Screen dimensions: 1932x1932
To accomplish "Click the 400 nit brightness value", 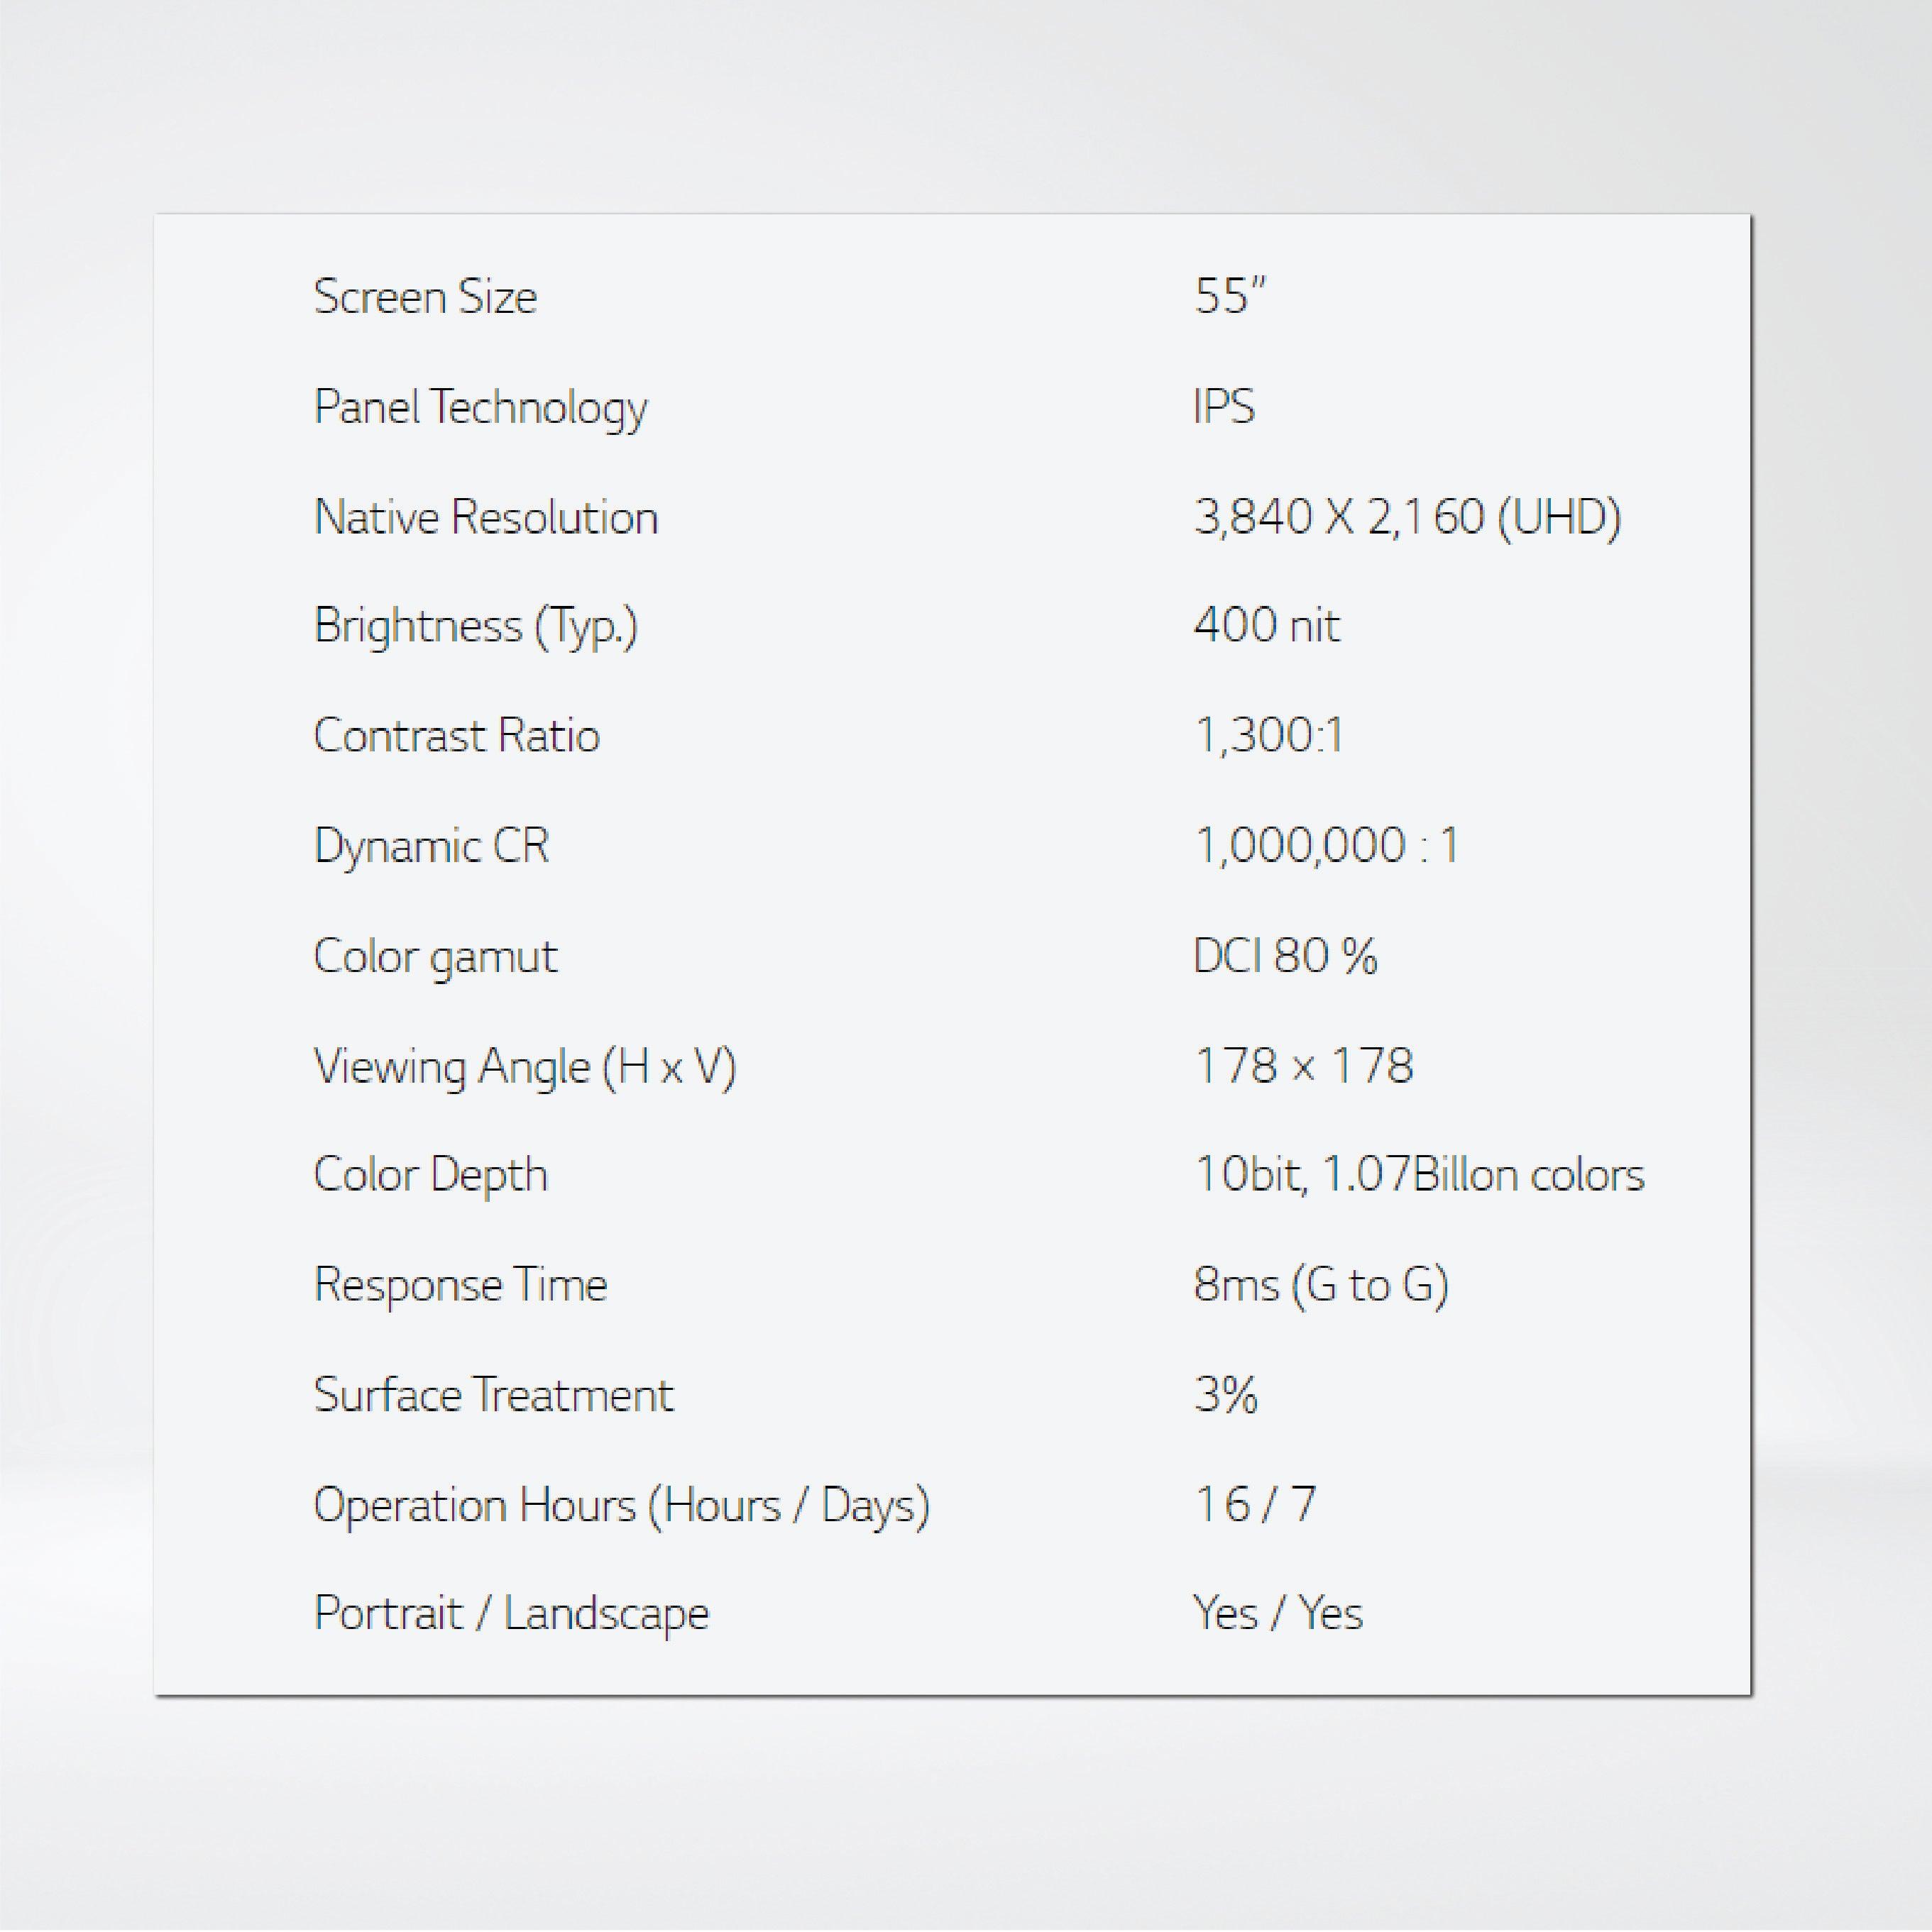I will pos(1265,627).
